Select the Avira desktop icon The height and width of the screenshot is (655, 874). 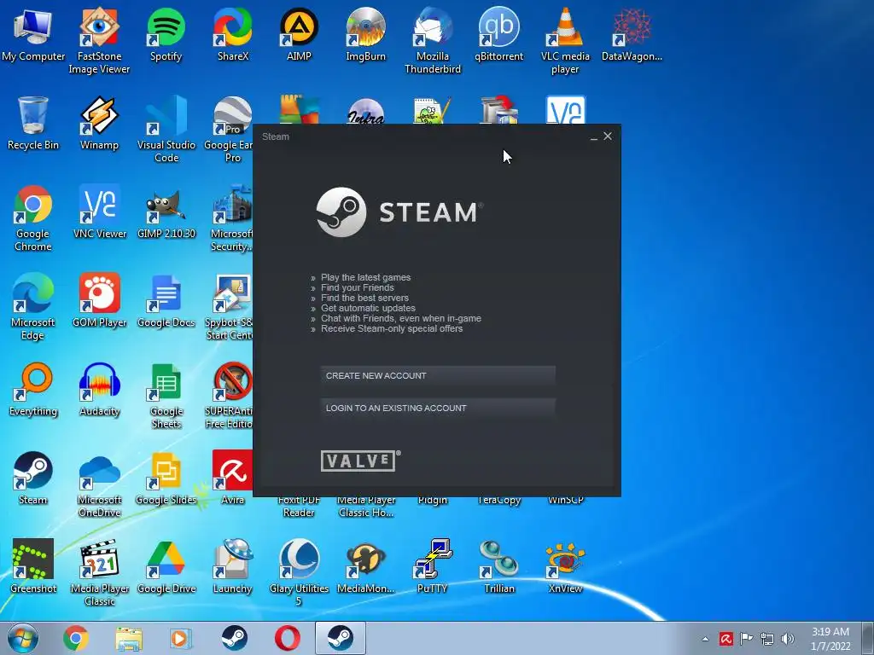[x=232, y=478]
